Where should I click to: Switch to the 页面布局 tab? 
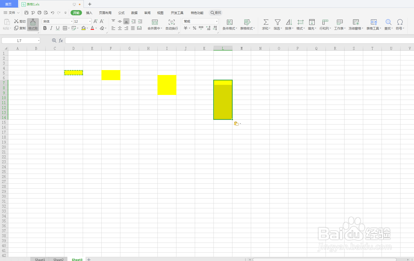click(x=105, y=13)
